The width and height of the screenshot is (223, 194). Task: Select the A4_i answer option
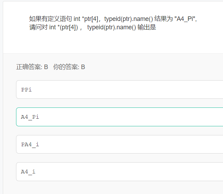(x=119, y=172)
